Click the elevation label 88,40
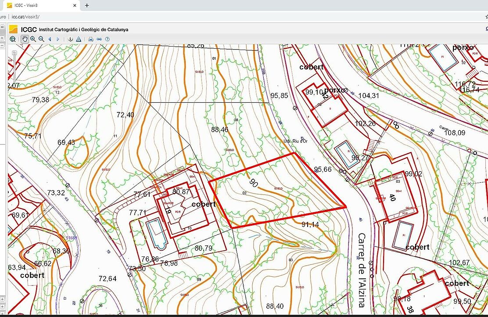Viewport: 488px width, 317px height. point(275,306)
